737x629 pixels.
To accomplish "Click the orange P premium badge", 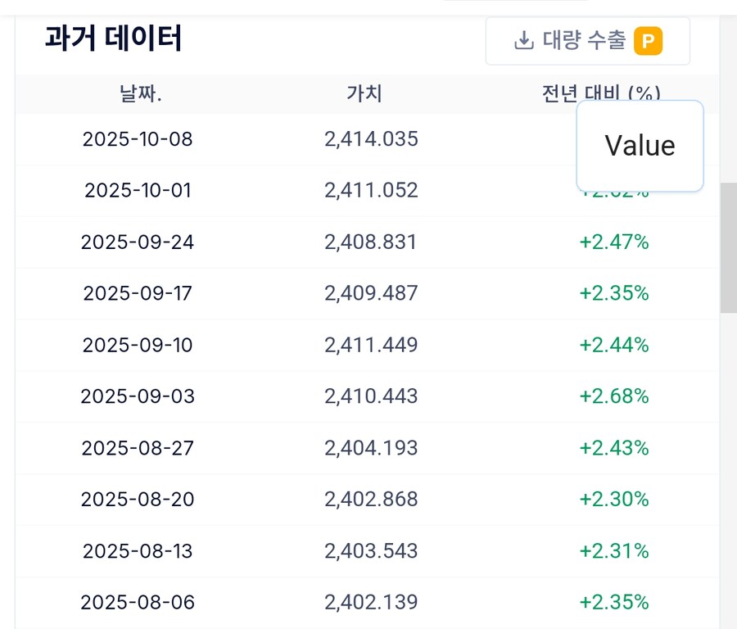I will [x=648, y=41].
